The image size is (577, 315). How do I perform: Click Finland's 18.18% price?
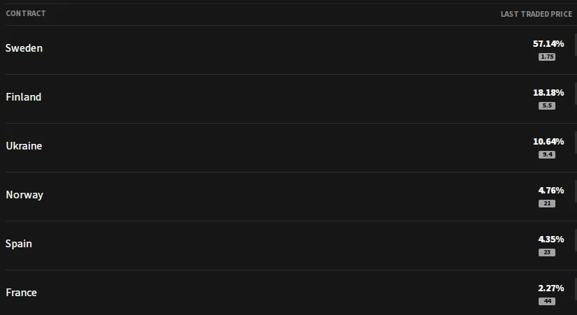(548, 92)
